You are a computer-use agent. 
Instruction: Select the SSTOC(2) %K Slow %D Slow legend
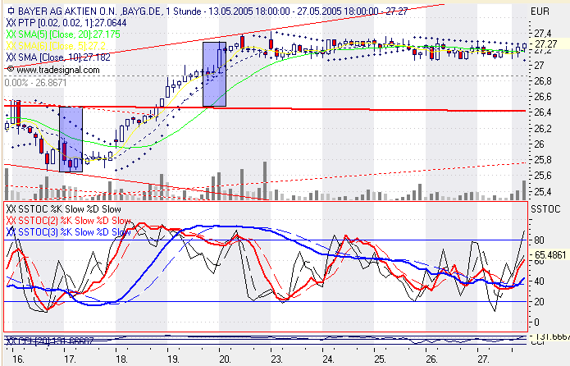[x=74, y=221]
